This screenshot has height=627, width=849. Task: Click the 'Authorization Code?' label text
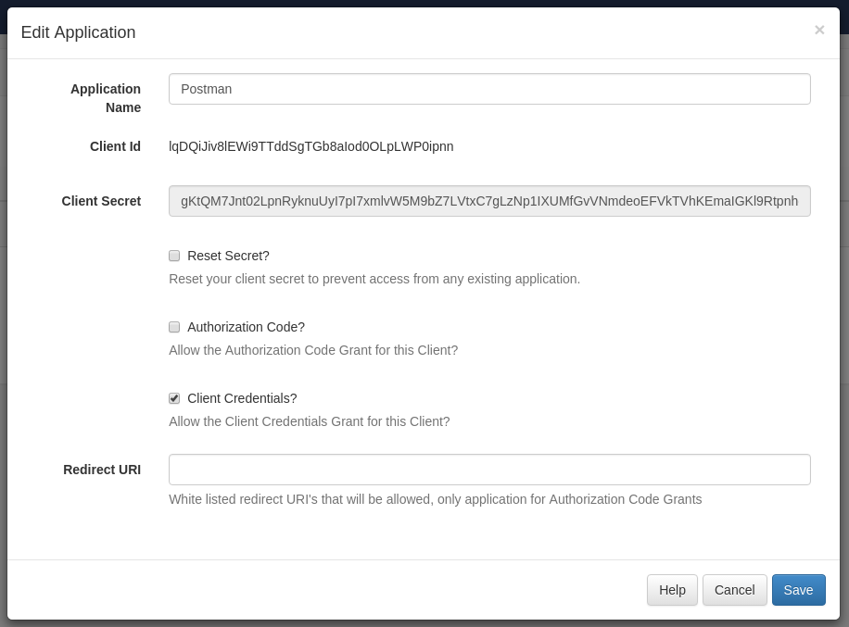point(246,327)
